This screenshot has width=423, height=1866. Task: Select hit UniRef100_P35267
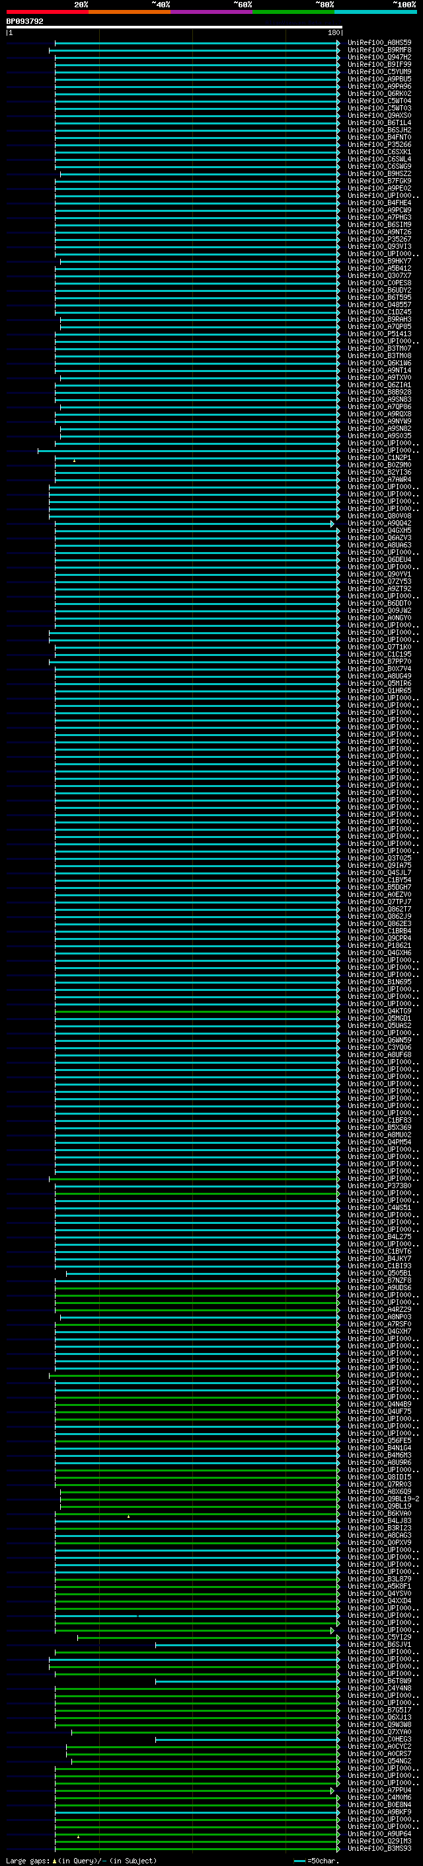(x=379, y=239)
